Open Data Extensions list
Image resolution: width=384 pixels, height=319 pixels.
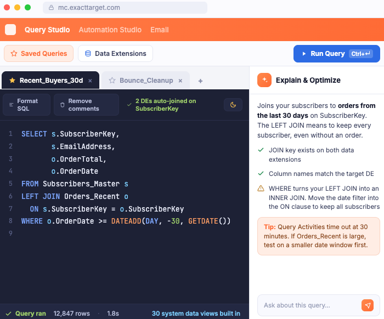coord(115,53)
